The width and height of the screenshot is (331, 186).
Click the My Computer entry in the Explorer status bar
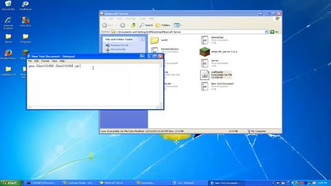[x=257, y=131]
